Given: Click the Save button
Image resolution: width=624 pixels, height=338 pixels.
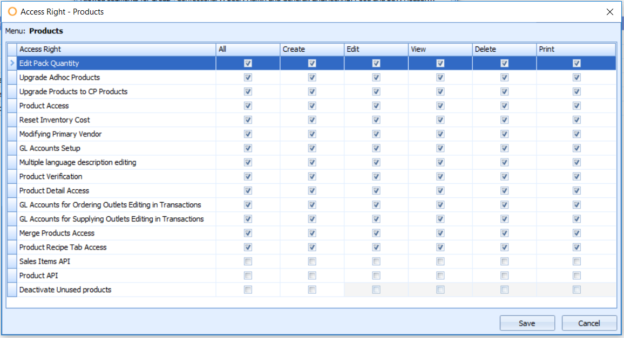Looking at the screenshot, I should [x=527, y=322].
